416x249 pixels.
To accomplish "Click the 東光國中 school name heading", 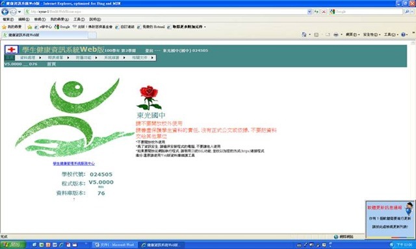I will [151, 115].
